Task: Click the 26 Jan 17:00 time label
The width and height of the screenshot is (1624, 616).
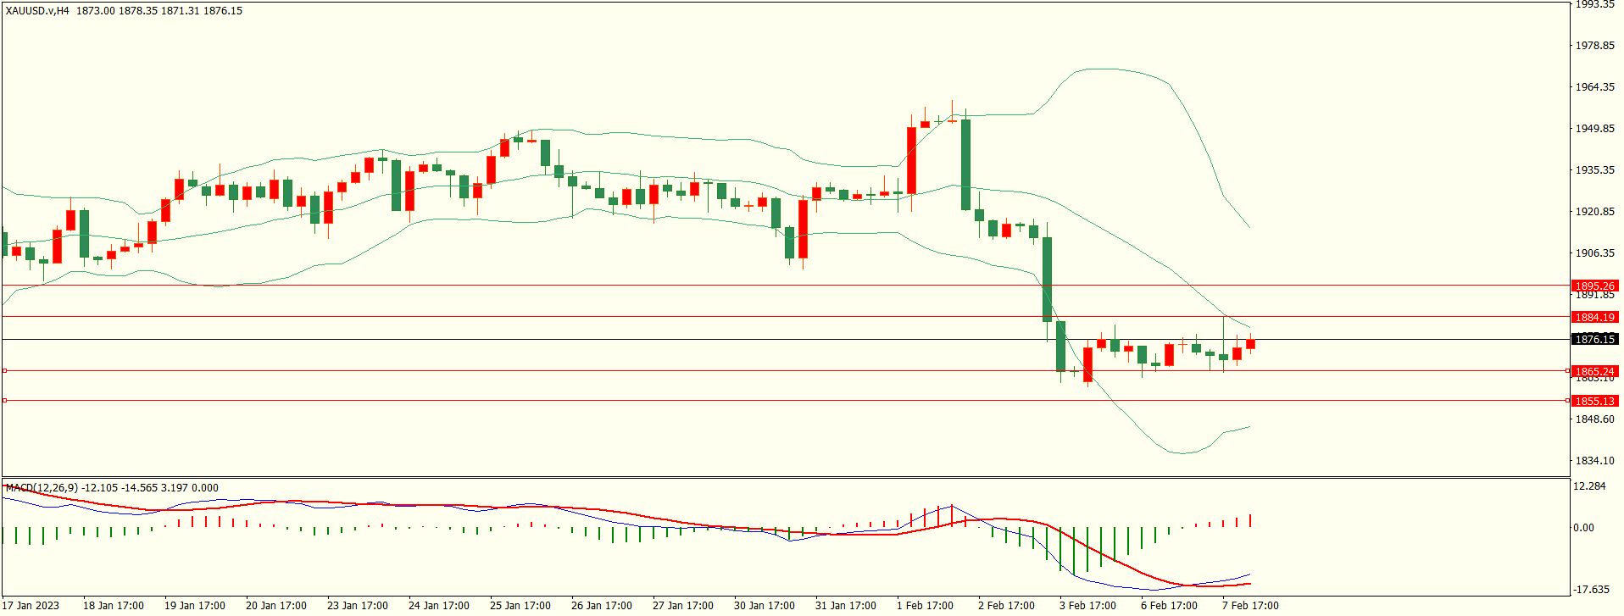Action: click(602, 606)
